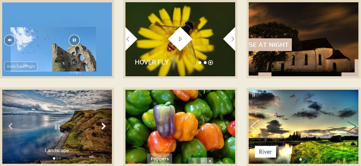Click next chevron on Landscape slider
The height and width of the screenshot is (166, 361).
pos(104,126)
